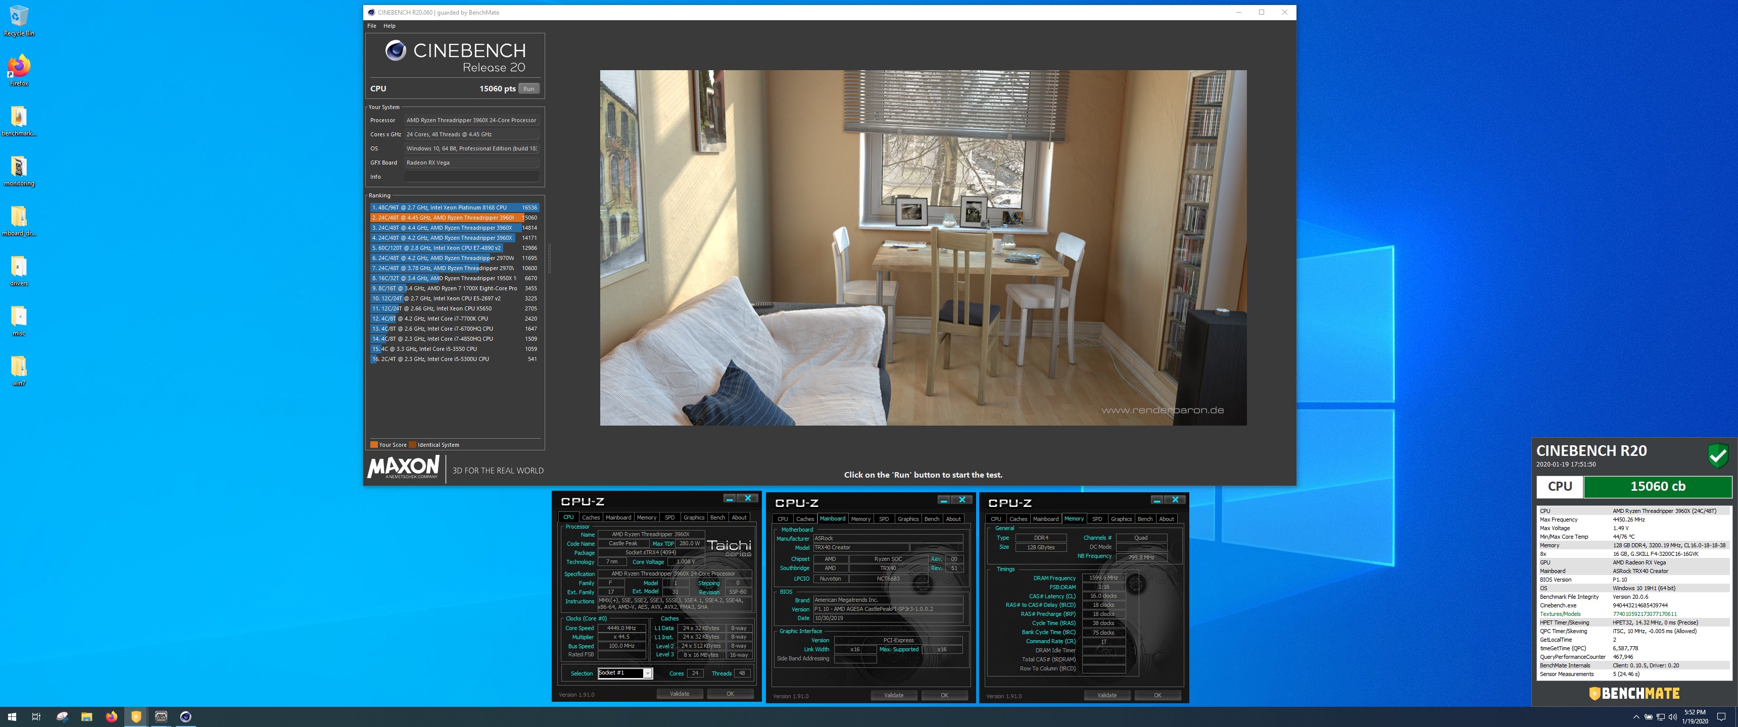This screenshot has width=1738, height=727.
Task: Open the Firefox desktop shortcut
Action: pos(19,70)
